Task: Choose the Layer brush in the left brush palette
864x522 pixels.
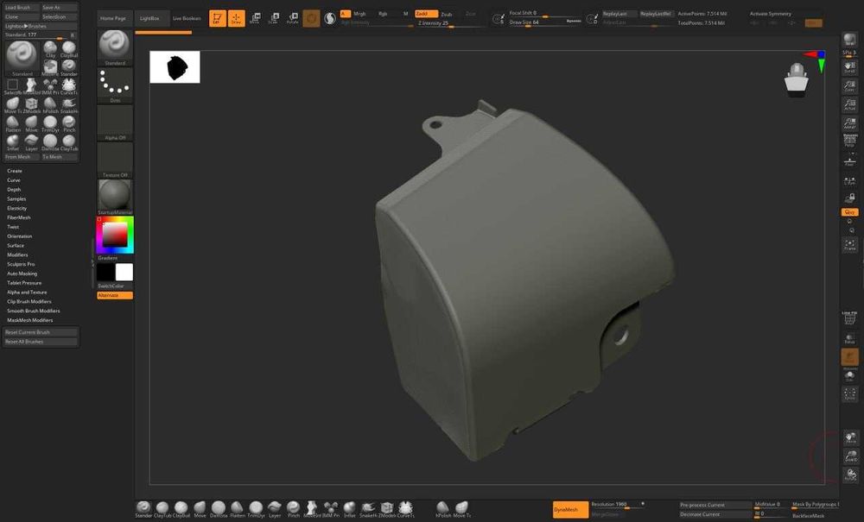Action: pos(31,142)
